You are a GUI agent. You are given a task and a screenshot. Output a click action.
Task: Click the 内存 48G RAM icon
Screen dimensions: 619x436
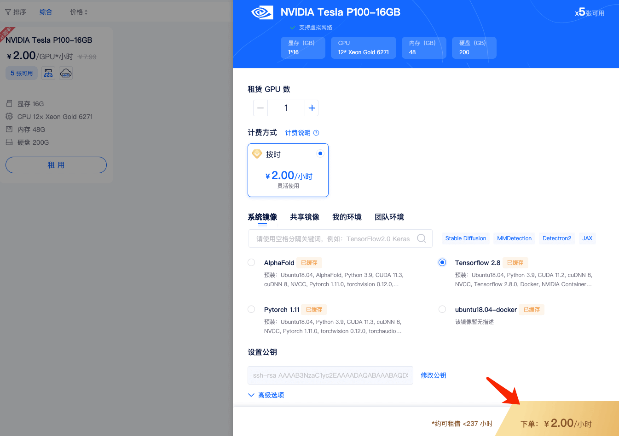pos(9,129)
